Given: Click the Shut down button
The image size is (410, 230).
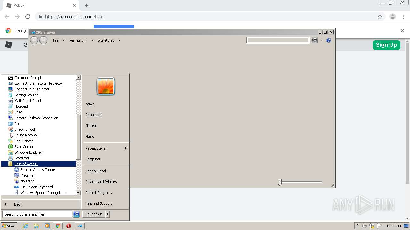Looking at the screenshot, I should (x=94, y=214).
